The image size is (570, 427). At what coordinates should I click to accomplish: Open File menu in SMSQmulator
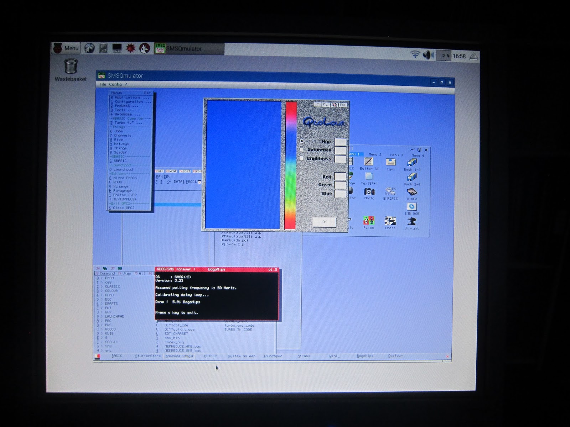coord(103,84)
